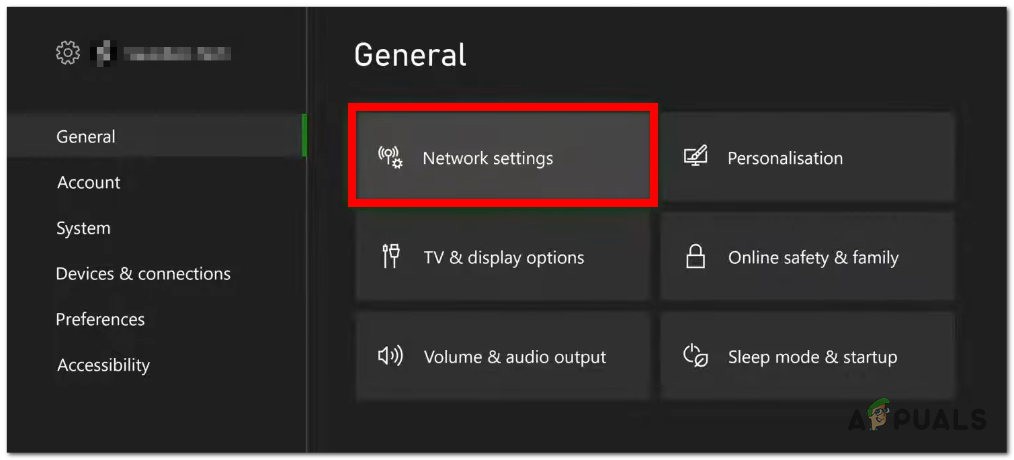Screen dimensions: 1014x460
Task: Open TV & display options
Action: 503,257
